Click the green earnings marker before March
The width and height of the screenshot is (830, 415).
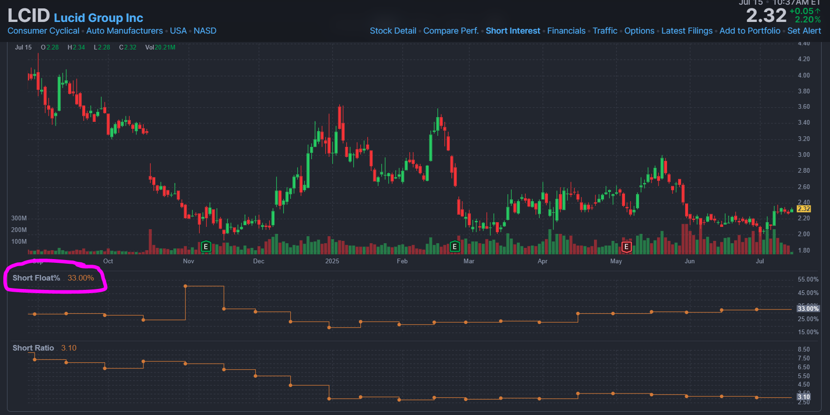coord(454,246)
